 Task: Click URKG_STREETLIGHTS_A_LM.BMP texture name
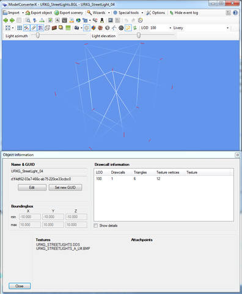click(63, 249)
